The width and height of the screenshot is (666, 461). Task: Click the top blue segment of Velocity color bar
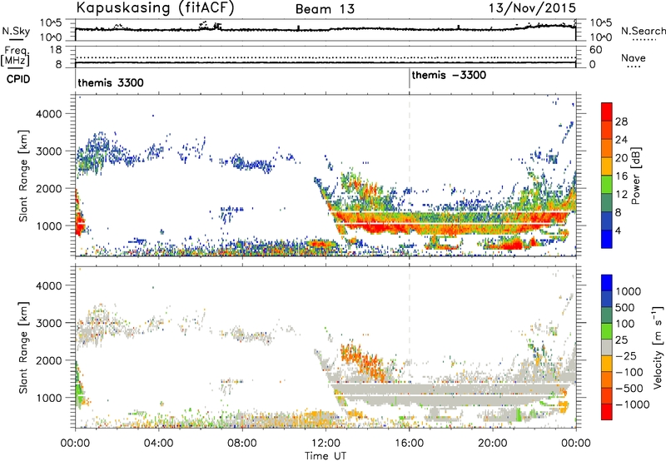607,283
